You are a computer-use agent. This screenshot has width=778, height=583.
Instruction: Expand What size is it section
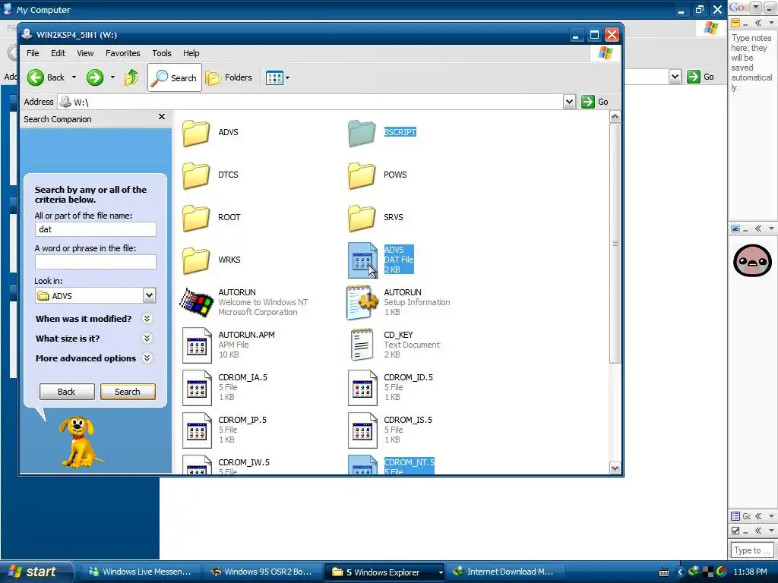click(147, 338)
